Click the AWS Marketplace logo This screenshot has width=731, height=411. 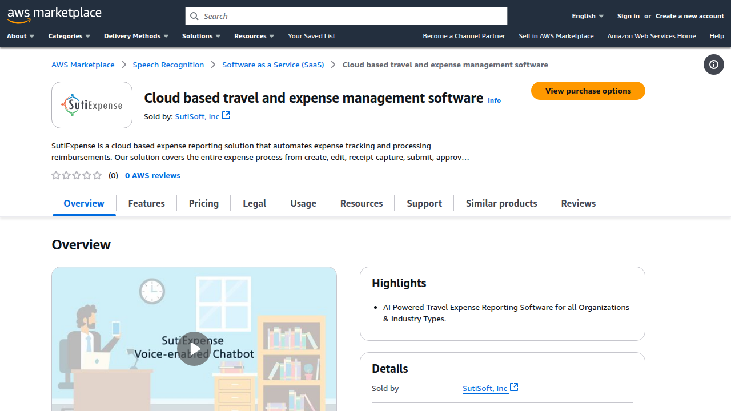54,15
